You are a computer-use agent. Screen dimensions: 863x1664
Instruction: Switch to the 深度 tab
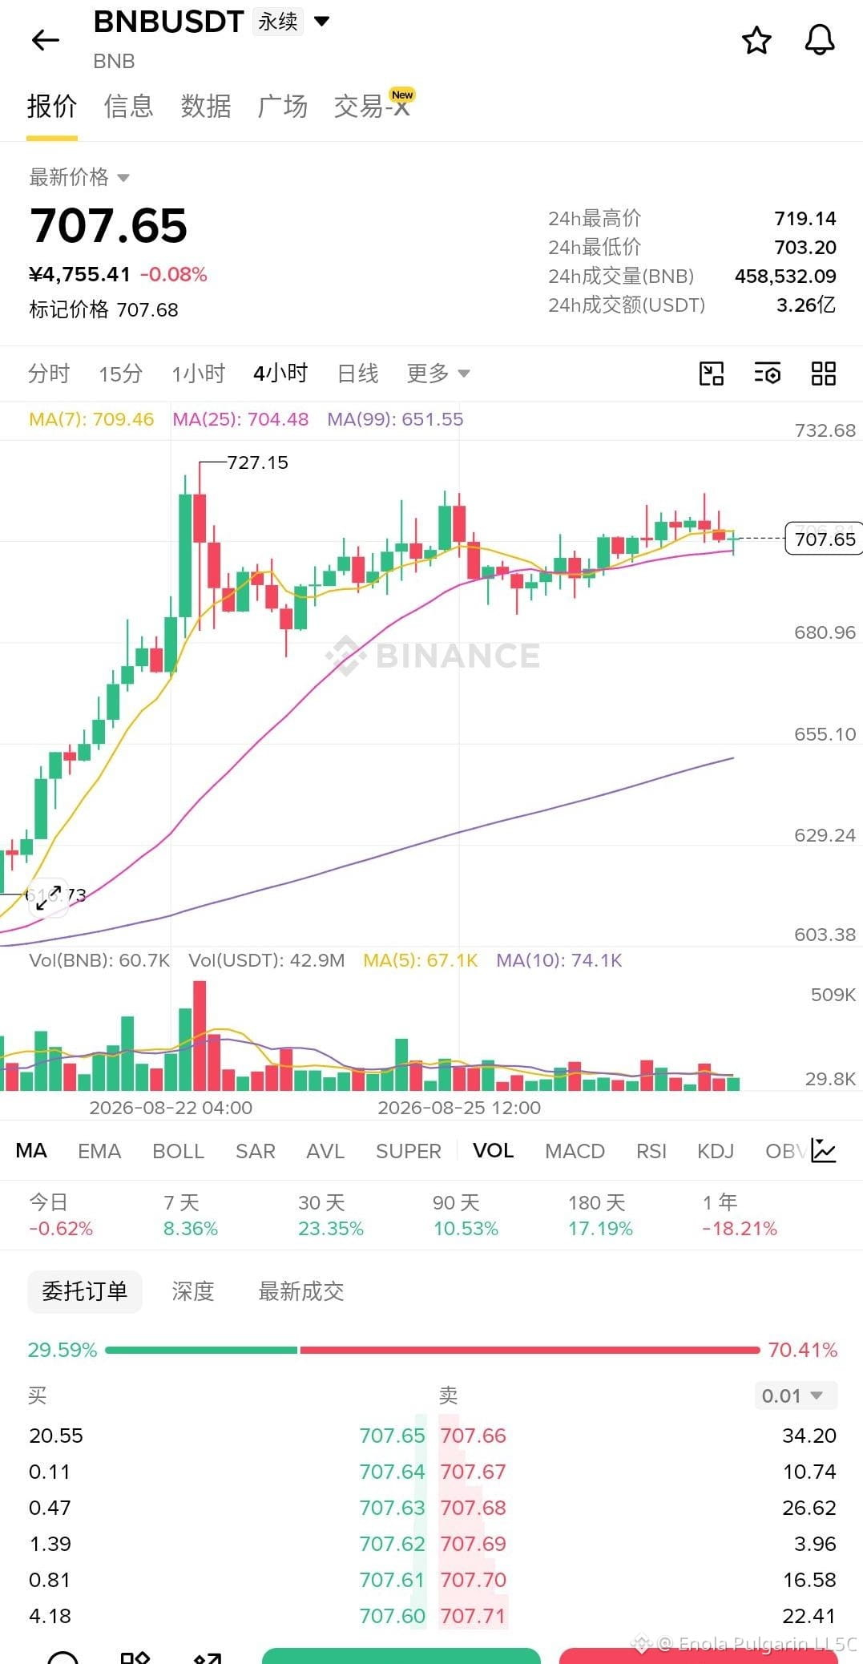(x=193, y=1291)
